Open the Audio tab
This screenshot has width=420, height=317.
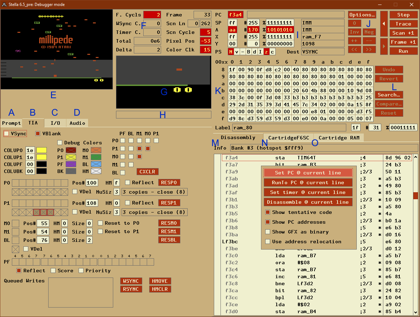(x=77, y=123)
